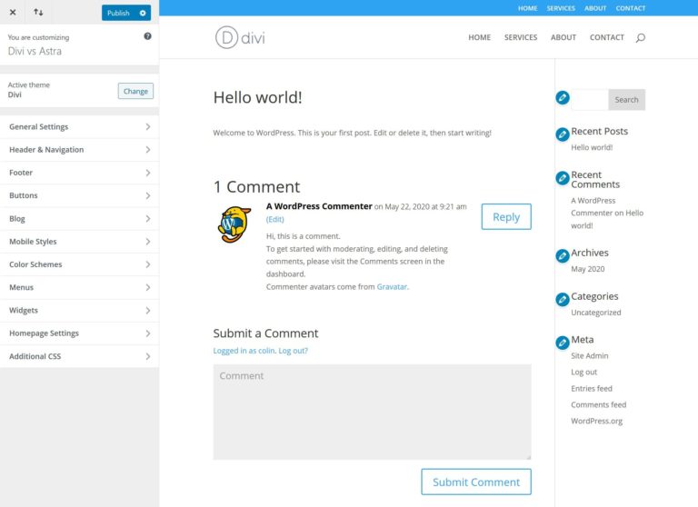The width and height of the screenshot is (698, 507).
Task: Edit the Recent Comments widget pencil icon
Action: 563,178
